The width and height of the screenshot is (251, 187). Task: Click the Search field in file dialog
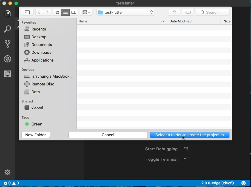[x=213, y=12]
